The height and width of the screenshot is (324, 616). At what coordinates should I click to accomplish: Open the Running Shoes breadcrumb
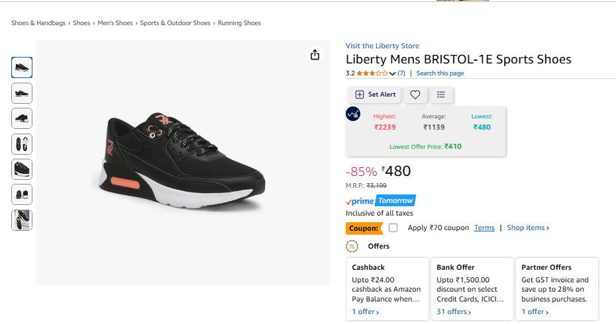point(239,23)
